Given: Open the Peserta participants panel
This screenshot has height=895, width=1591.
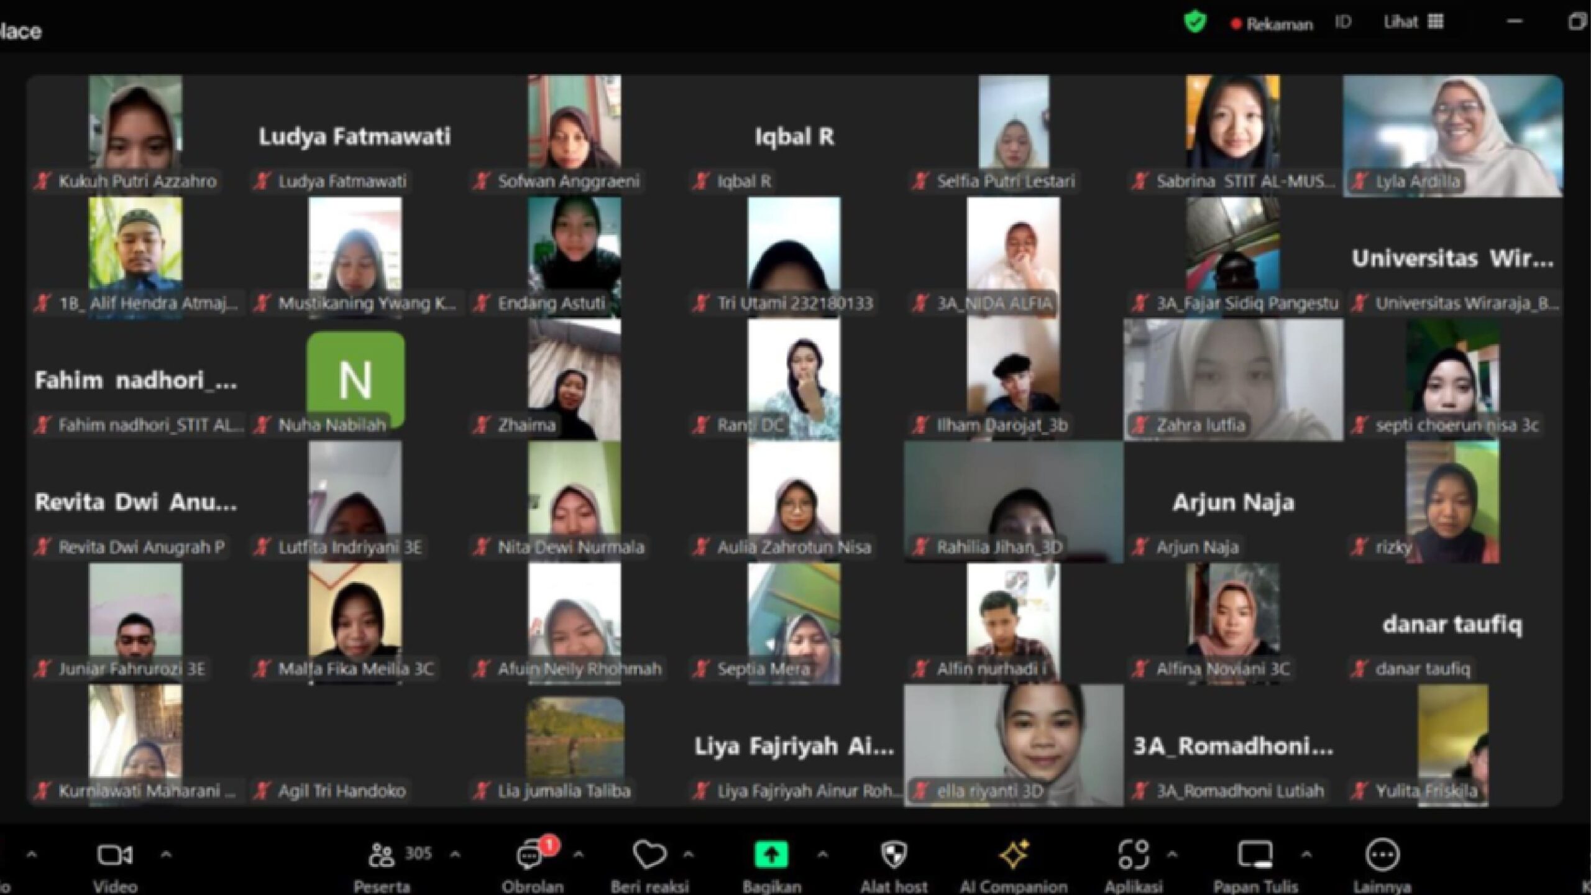Looking at the screenshot, I should pyautogui.click(x=382, y=856).
